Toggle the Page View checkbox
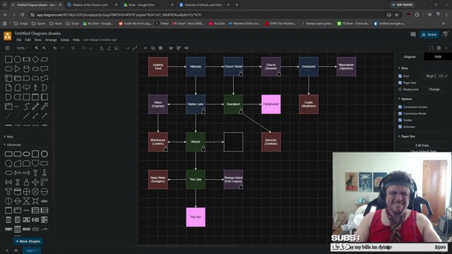This screenshot has height=254, width=452. 400,83
